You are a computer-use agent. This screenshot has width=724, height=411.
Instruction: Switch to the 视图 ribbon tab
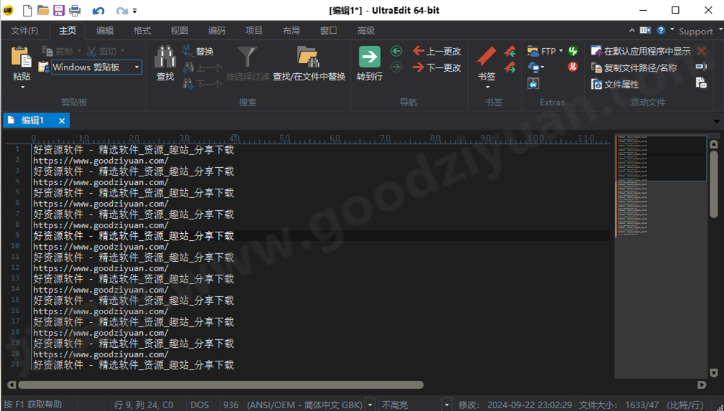click(179, 30)
